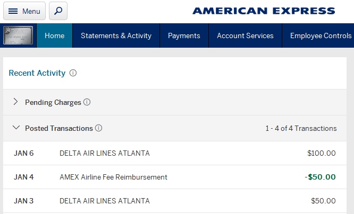
Task: Open Account Services menu
Action: (x=245, y=36)
